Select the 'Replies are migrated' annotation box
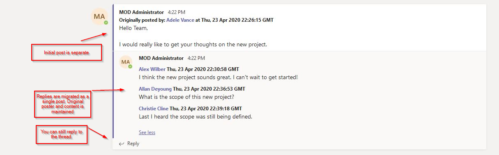The width and height of the screenshot is (499, 155). coord(63,104)
